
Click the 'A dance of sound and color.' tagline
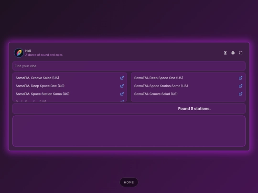[44, 55]
